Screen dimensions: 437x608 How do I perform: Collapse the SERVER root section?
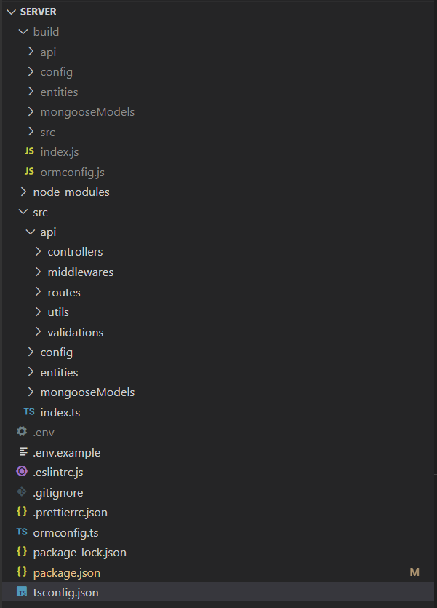[11, 12]
